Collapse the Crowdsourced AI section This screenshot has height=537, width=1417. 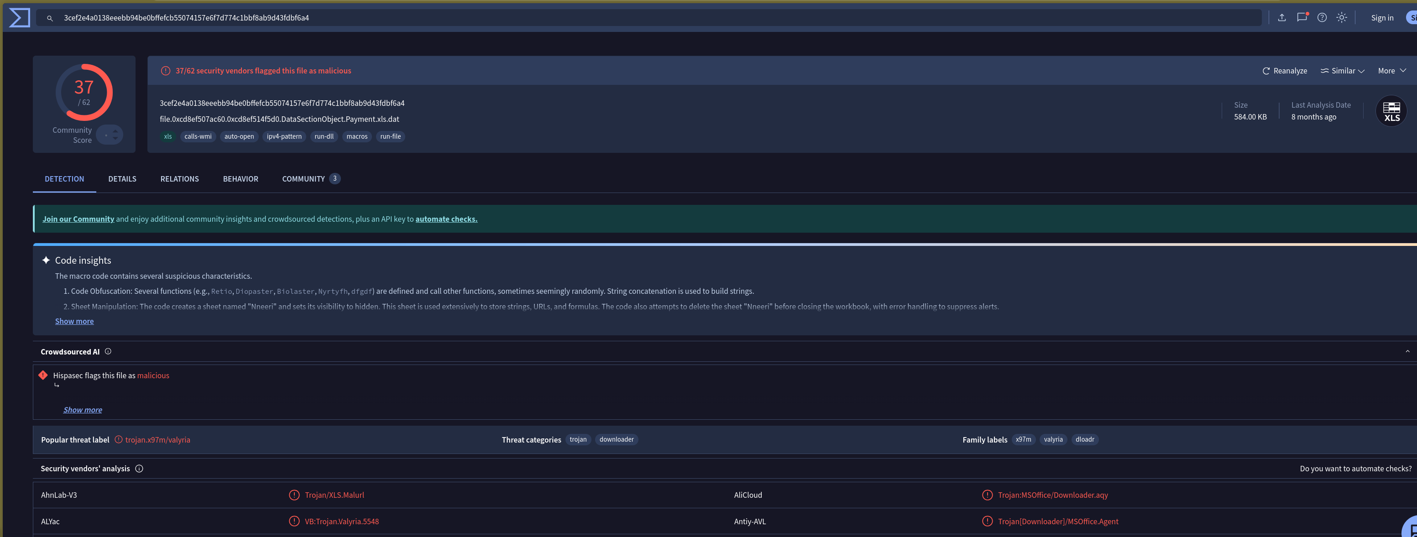click(1407, 352)
